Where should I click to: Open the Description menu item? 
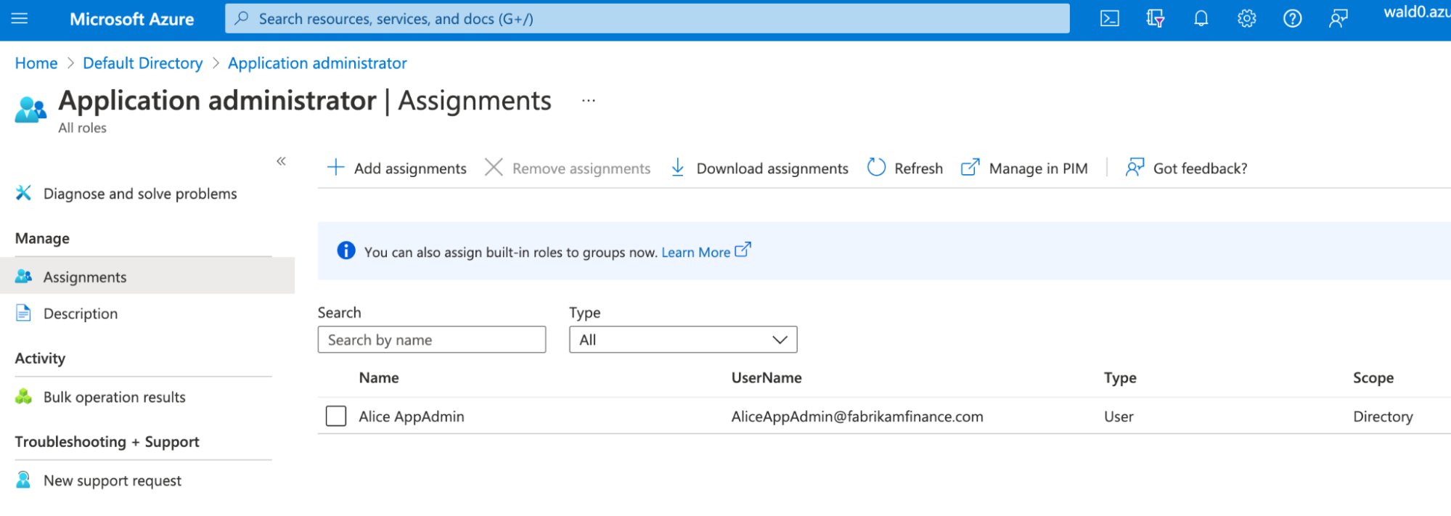80,314
